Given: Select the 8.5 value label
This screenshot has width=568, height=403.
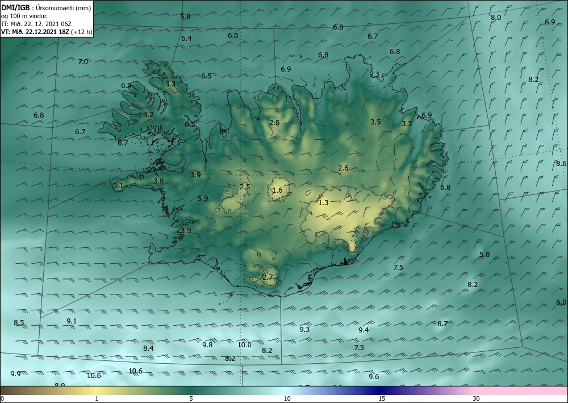Looking at the screenshot, I should coord(19,323).
